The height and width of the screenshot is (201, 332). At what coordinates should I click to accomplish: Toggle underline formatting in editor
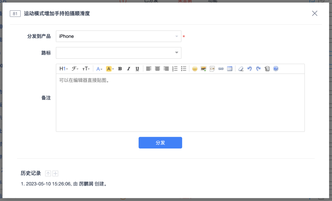(137, 69)
